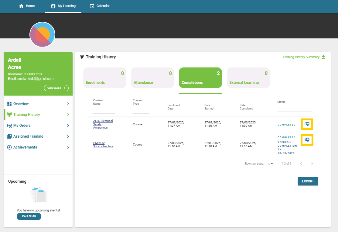The width and height of the screenshot is (338, 232).
Task: Open the GMR For Subcontractors course link
Action: pos(103,145)
